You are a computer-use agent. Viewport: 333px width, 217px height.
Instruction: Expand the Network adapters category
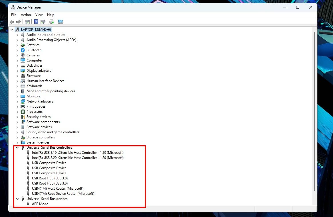tap(17, 101)
